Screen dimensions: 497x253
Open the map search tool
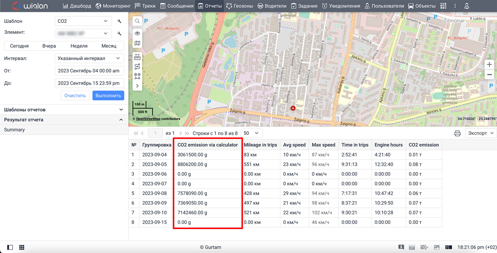click(x=137, y=21)
